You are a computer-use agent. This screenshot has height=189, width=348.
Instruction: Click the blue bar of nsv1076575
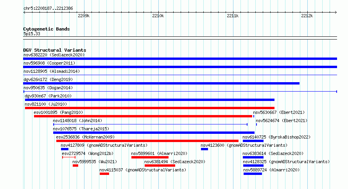click(x=154, y=133)
